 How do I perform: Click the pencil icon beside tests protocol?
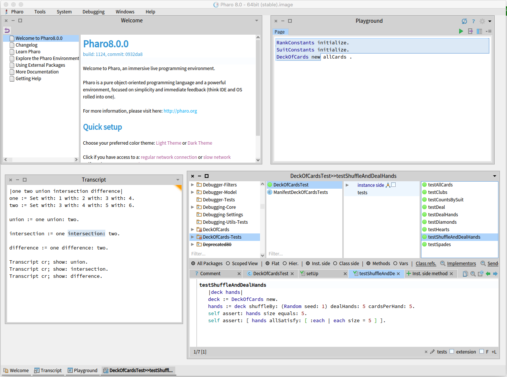point(432,352)
